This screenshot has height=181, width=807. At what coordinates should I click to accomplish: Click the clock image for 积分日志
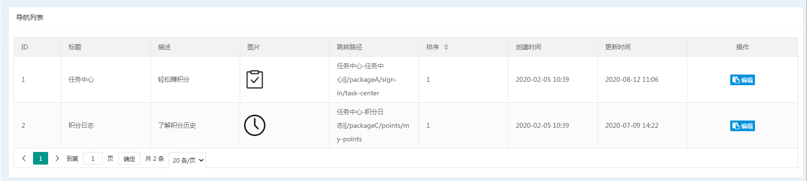255,125
